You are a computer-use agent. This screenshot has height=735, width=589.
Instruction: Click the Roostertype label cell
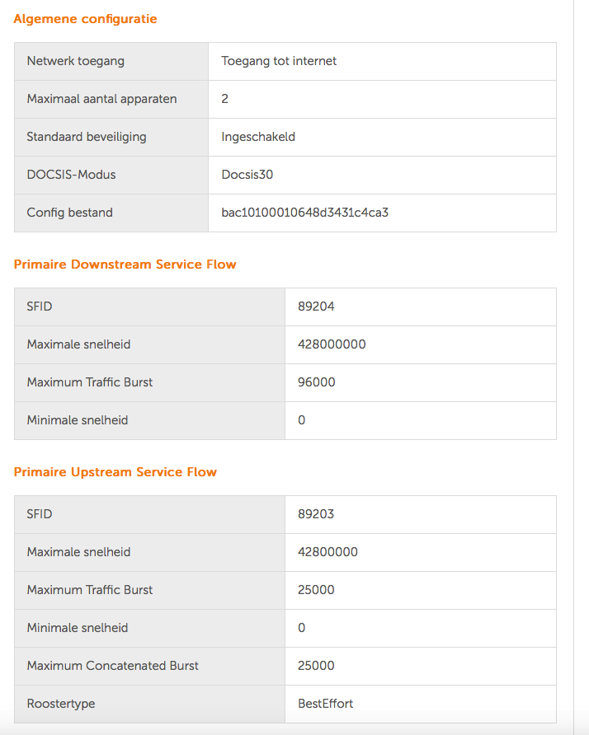pyautogui.click(x=149, y=704)
